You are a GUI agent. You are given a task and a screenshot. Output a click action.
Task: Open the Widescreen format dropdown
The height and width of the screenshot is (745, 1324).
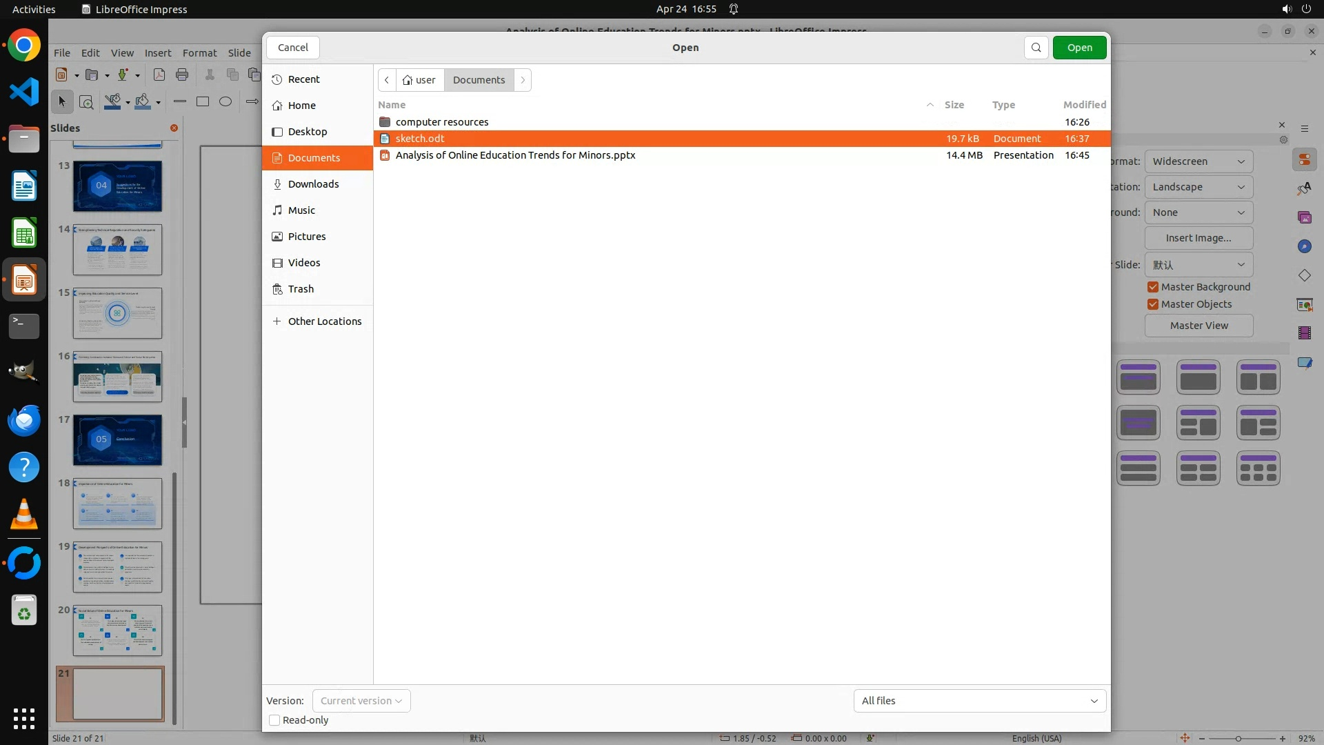(x=1198, y=161)
